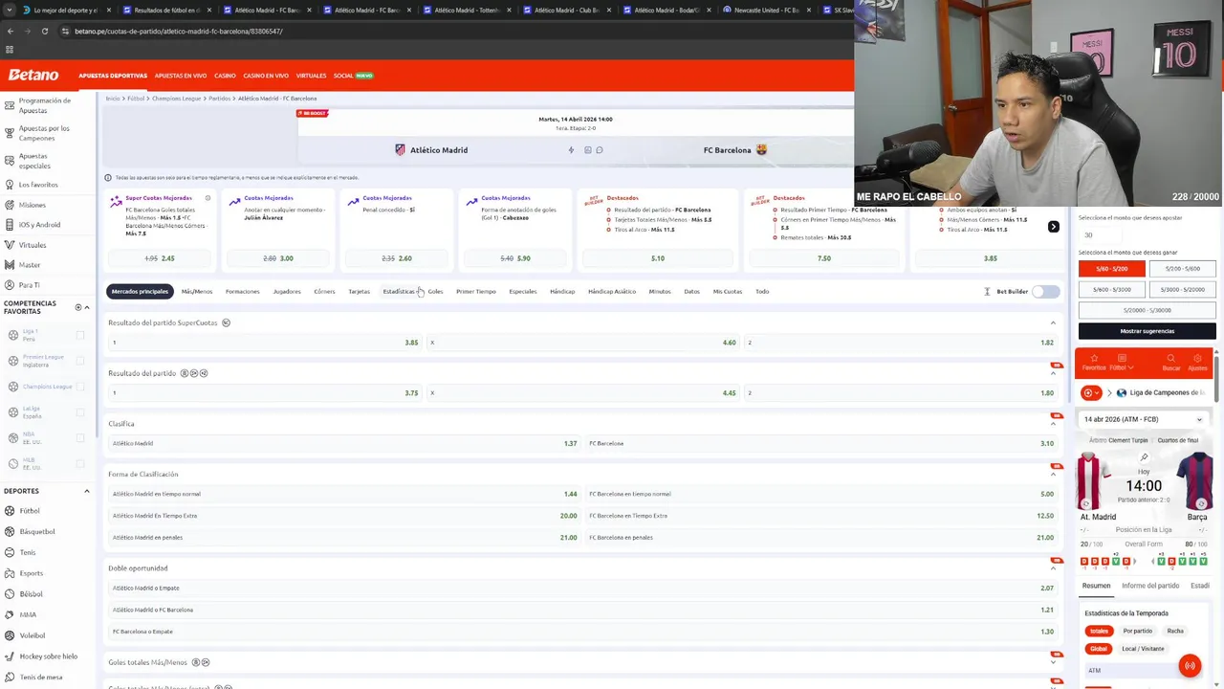Collapse Doble oportunidad market
Image resolution: width=1224 pixels, height=689 pixels.
[1053, 568]
